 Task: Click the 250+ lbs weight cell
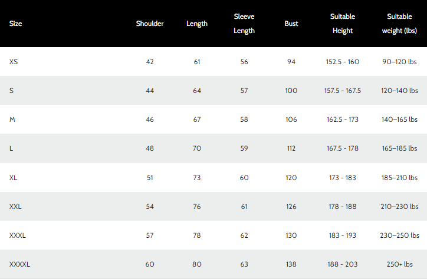pos(400,265)
